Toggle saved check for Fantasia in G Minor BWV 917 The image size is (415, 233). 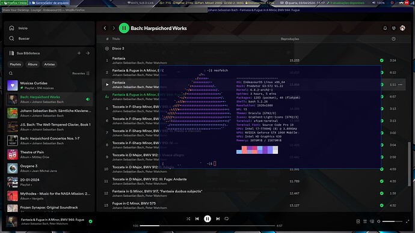pyautogui.click(x=382, y=193)
